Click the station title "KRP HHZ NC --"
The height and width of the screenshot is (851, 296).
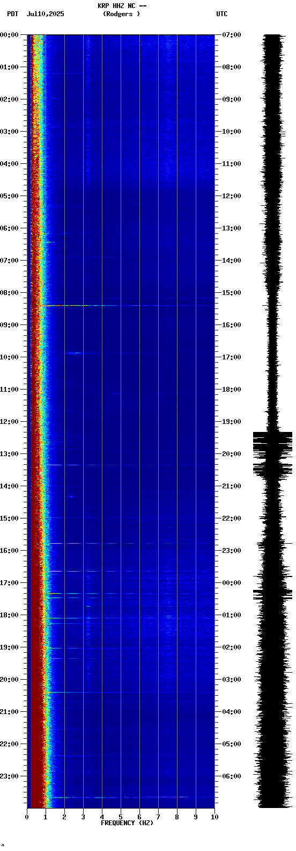pos(122,6)
